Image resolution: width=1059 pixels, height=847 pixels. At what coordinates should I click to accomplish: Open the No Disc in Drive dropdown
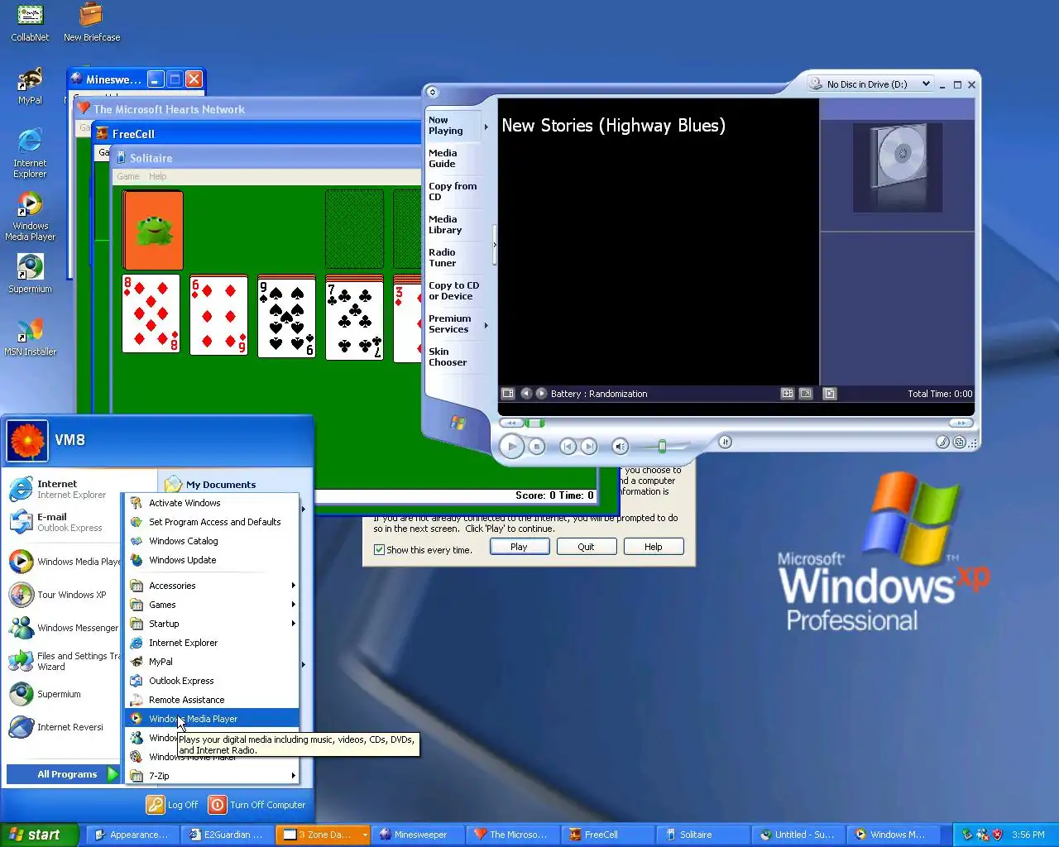pyautogui.click(x=926, y=84)
